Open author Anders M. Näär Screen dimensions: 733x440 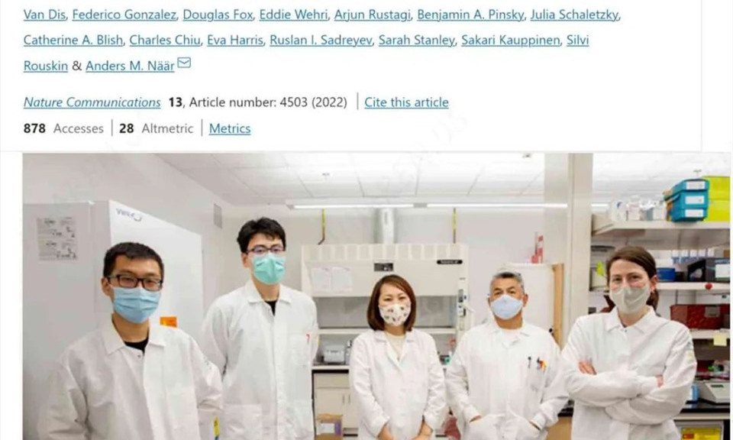[x=130, y=66]
